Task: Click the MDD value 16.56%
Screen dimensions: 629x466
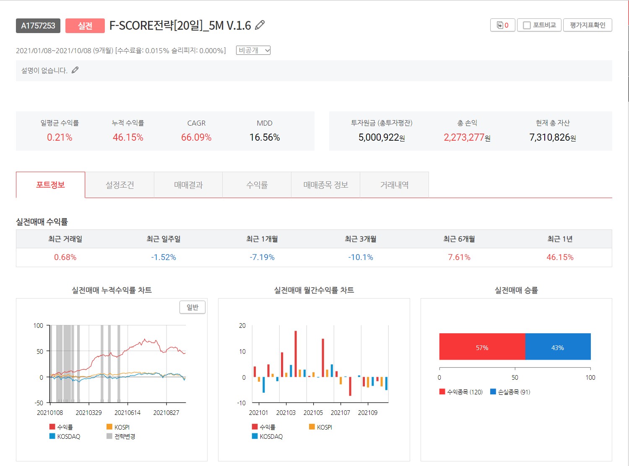Action: point(265,137)
